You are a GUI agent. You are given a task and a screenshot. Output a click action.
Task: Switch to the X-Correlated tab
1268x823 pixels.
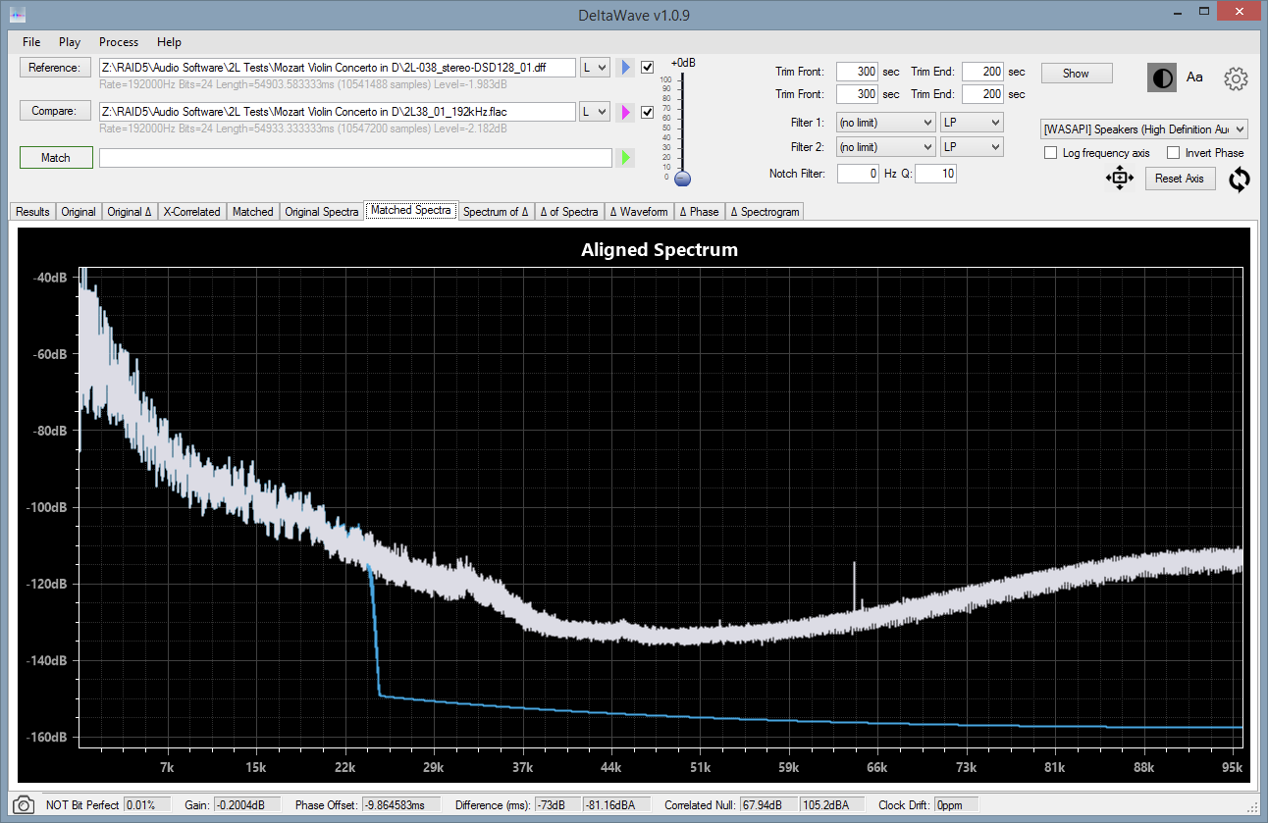192,212
